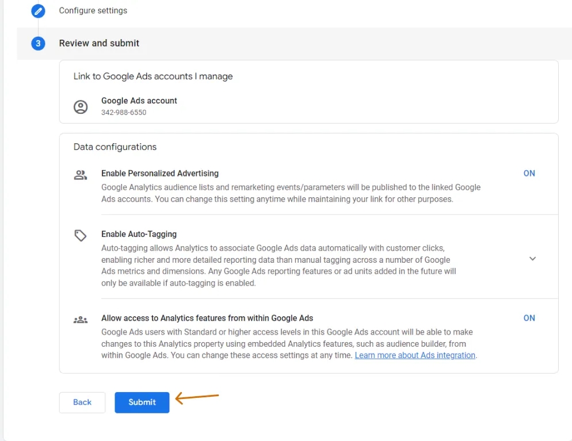Image resolution: width=572 pixels, height=441 pixels.
Task: Click the Analytics access group icon
Action: pyautogui.click(x=80, y=320)
